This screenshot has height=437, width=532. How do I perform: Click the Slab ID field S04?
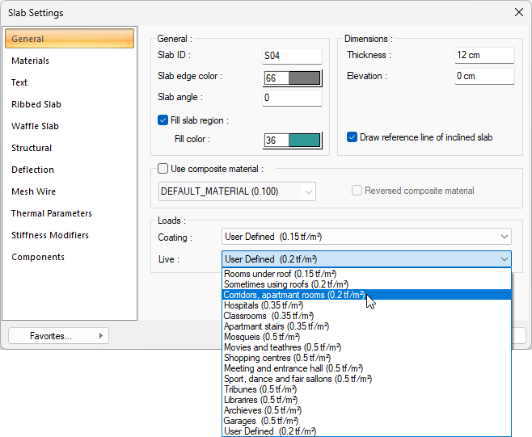(292, 56)
